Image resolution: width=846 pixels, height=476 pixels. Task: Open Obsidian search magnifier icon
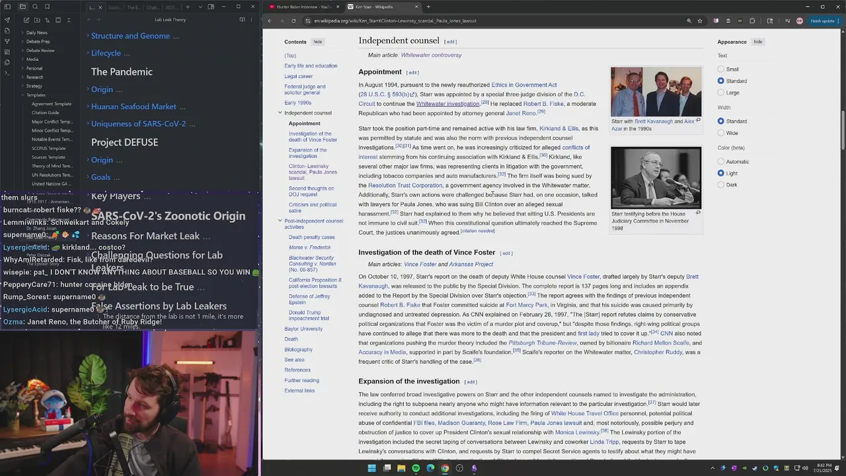pyautogui.click(x=35, y=7)
